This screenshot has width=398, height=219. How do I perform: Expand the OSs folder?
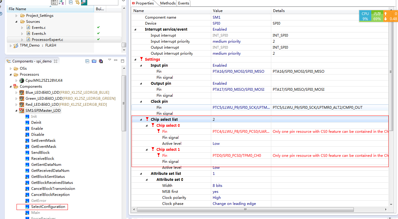11,68
